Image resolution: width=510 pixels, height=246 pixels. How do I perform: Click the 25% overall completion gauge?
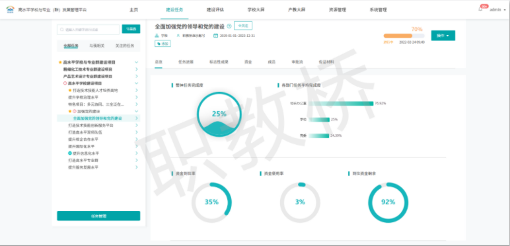pos(219,114)
